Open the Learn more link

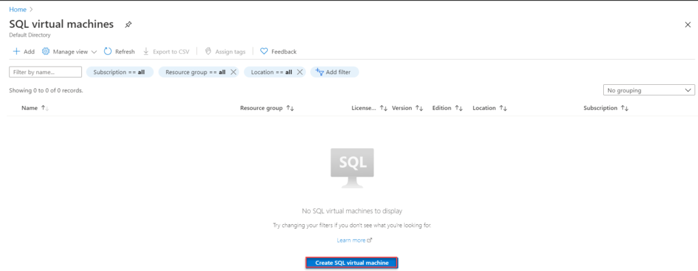(354, 240)
